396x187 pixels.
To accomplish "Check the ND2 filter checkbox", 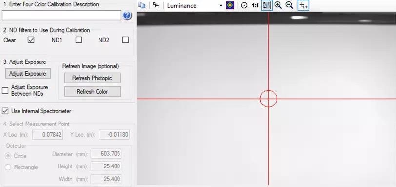I will [125, 40].
